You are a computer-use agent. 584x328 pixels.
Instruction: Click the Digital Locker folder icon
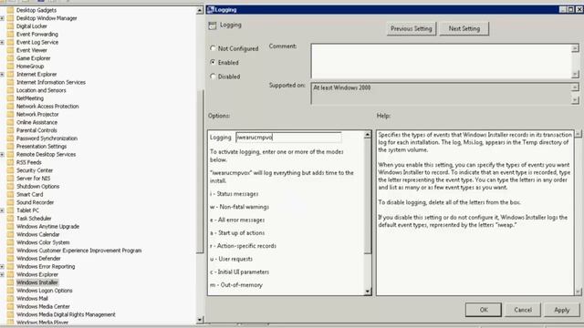click(10, 26)
